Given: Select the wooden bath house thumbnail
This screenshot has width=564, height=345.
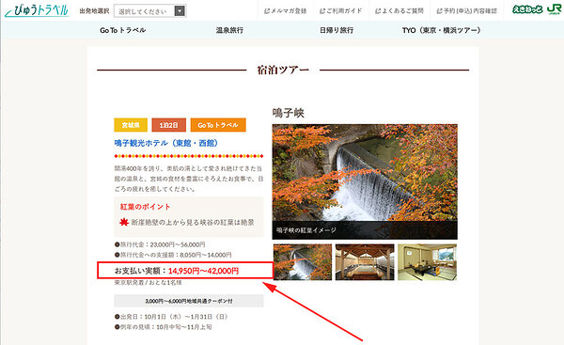Looking at the screenshot, I should [x=365, y=262].
